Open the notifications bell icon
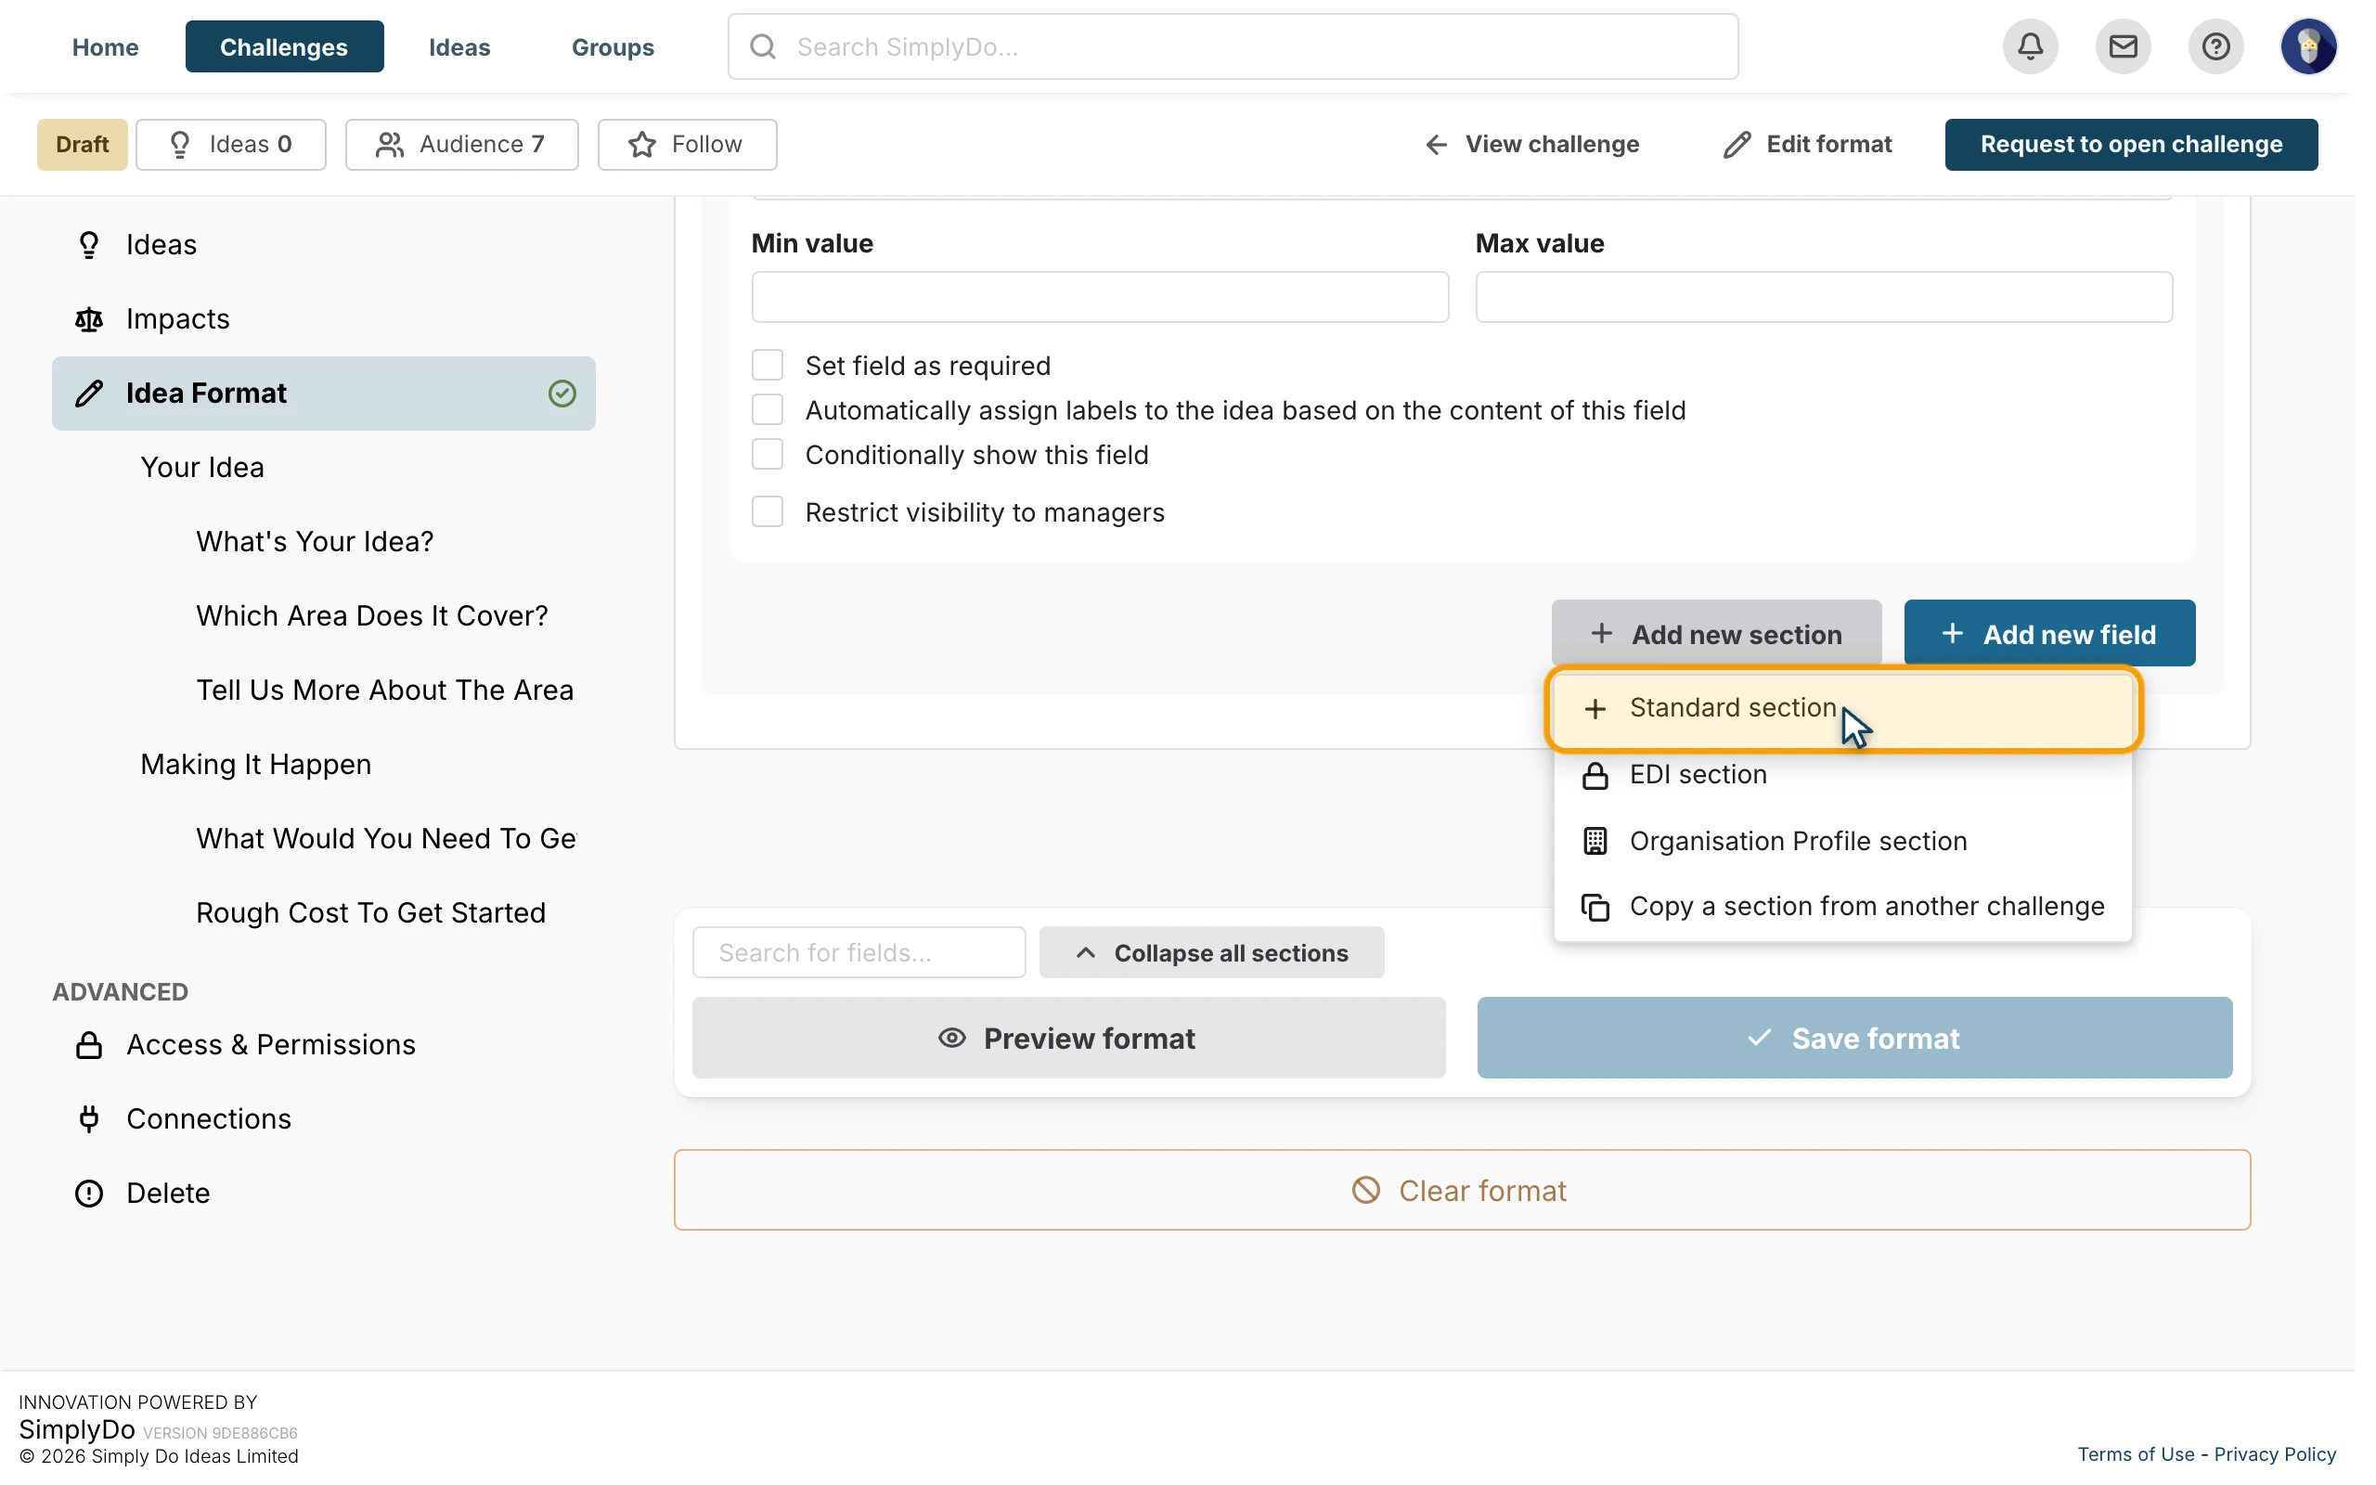2376x1485 pixels. pyautogui.click(x=2030, y=46)
